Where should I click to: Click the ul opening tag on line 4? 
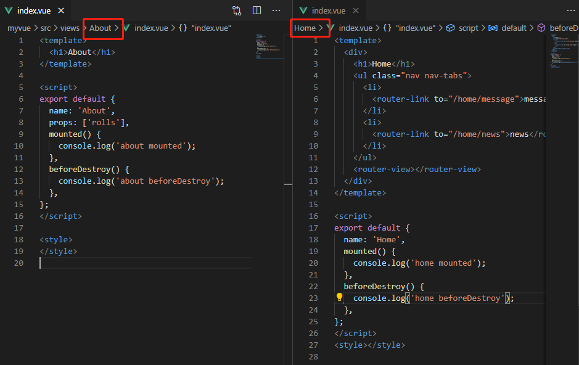click(x=413, y=76)
